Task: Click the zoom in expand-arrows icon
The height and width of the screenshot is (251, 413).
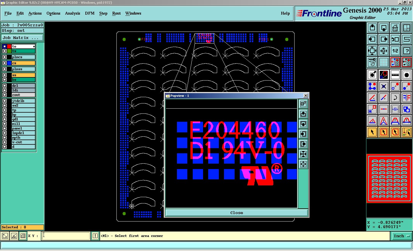Action: pos(372,51)
